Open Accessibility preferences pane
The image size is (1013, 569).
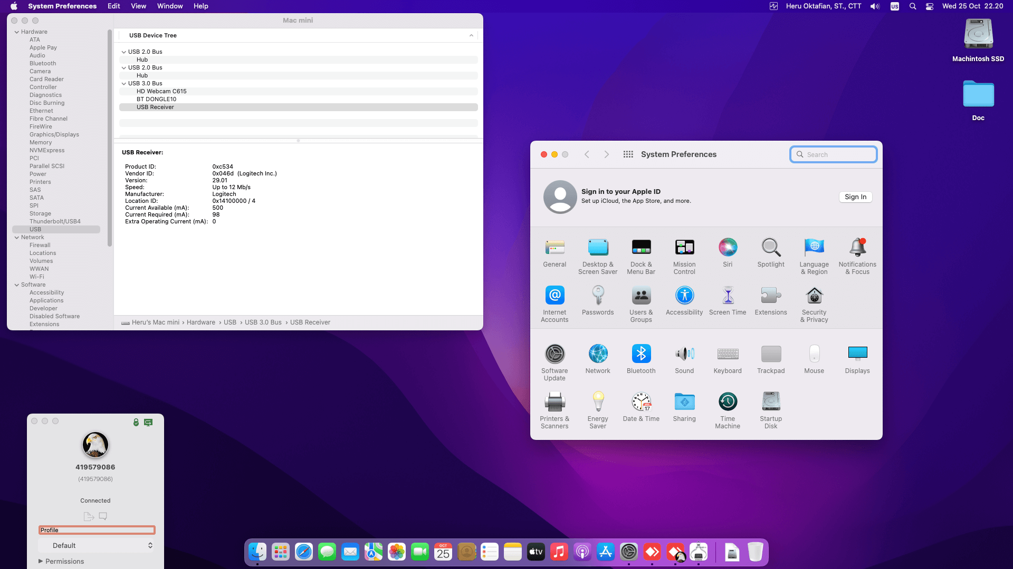point(684,301)
